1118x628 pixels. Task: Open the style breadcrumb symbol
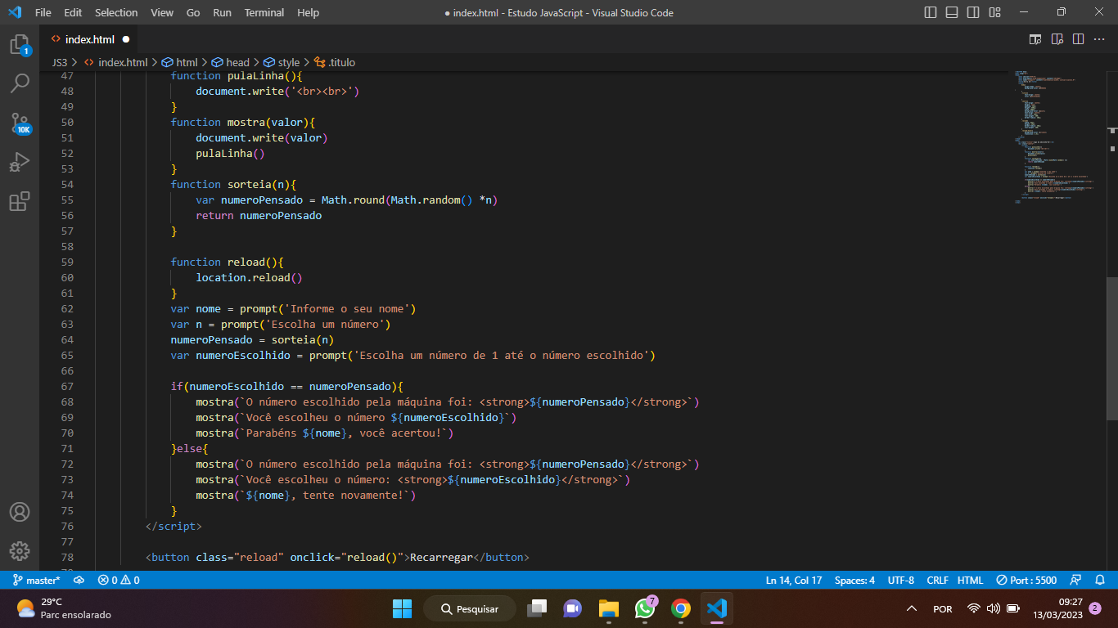(282, 62)
